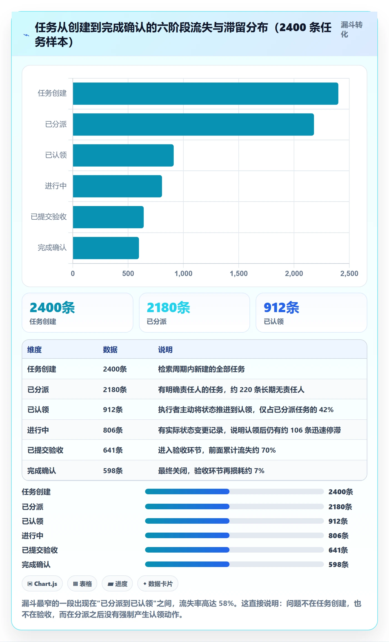
Task: Click the note about 仅占已分派任务的 42%
Action: point(246,410)
